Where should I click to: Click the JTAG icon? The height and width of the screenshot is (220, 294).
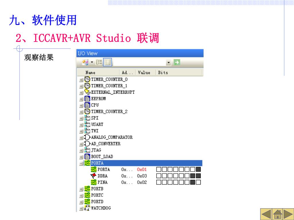[87, 150]
